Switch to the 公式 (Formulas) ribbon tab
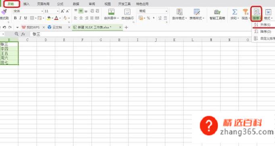The image size is (275, 146). [60, 4]
